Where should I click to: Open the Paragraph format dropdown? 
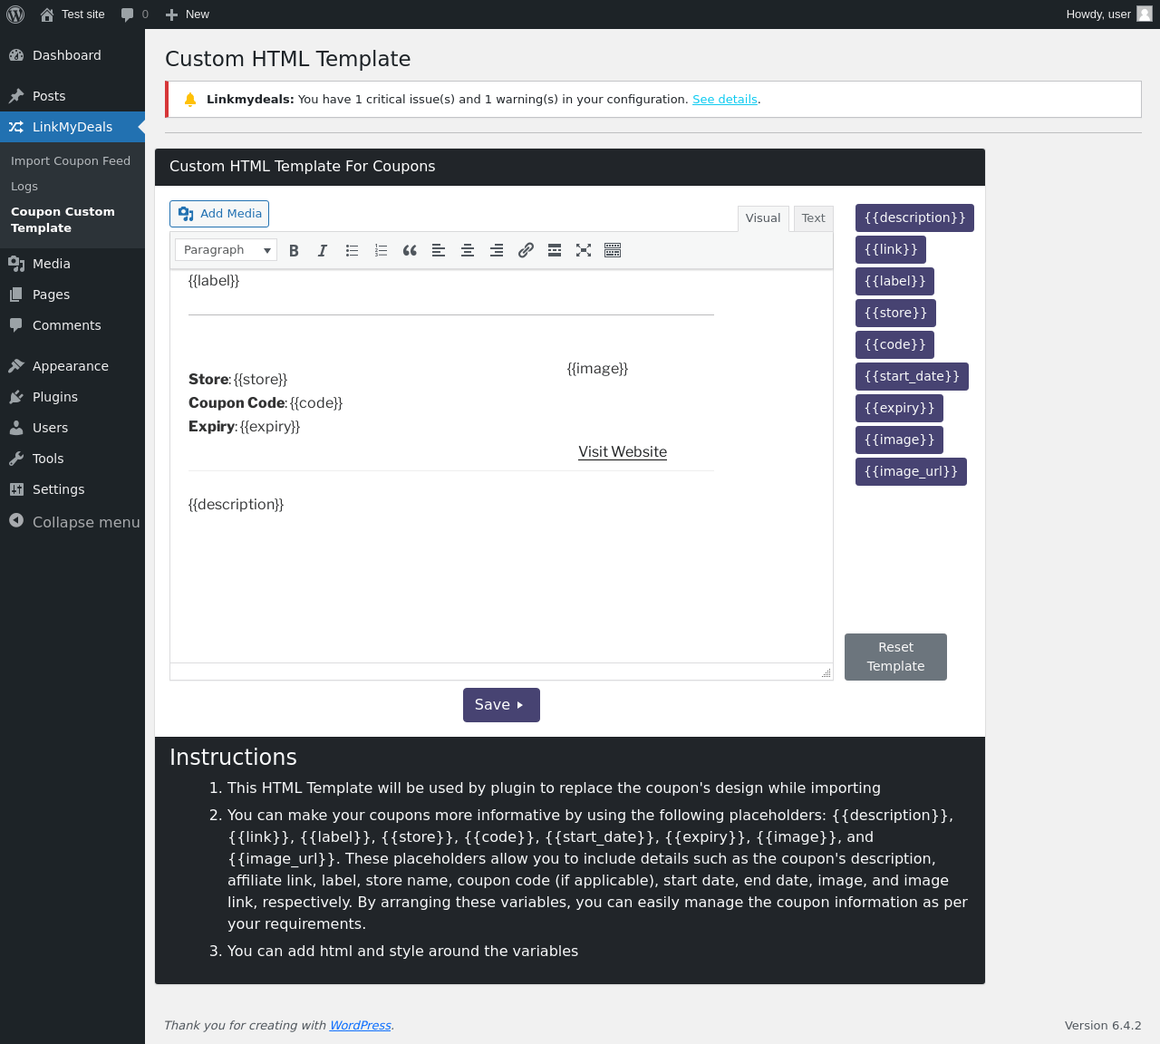click(x=226, y=250)
